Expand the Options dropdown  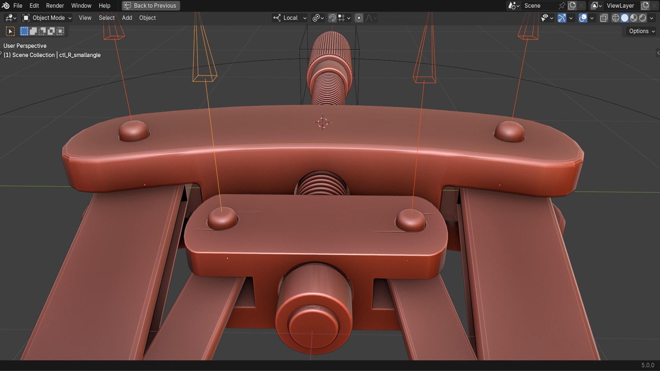tap(641, 31)
